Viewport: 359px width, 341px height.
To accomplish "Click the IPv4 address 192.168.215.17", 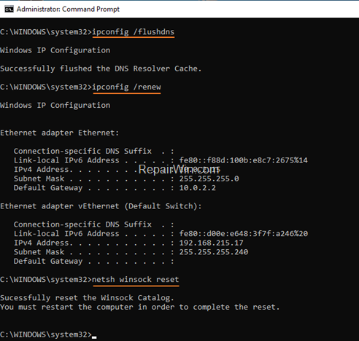I will coord(211,243).
